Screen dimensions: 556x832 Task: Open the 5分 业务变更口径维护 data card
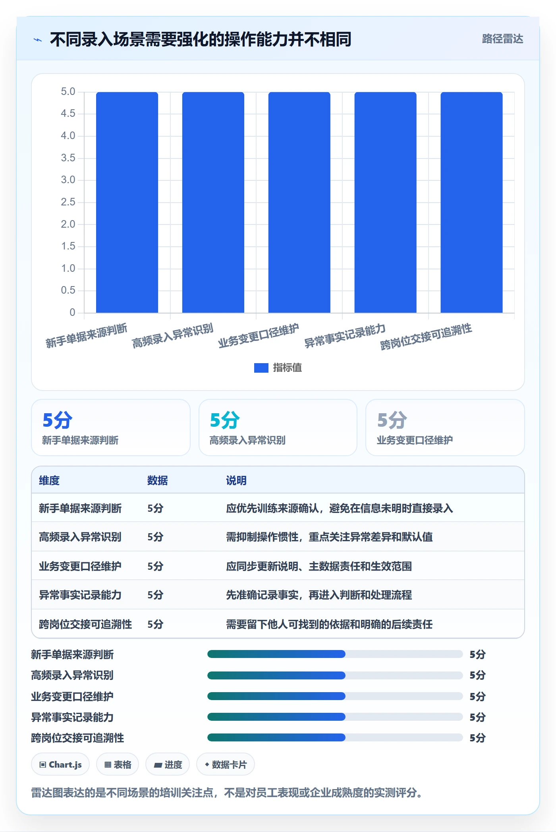click(x=445, y=428)
